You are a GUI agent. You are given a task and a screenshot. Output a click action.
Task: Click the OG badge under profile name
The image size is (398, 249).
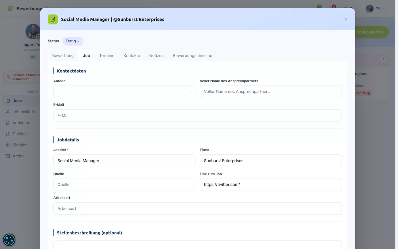[33, 57]
